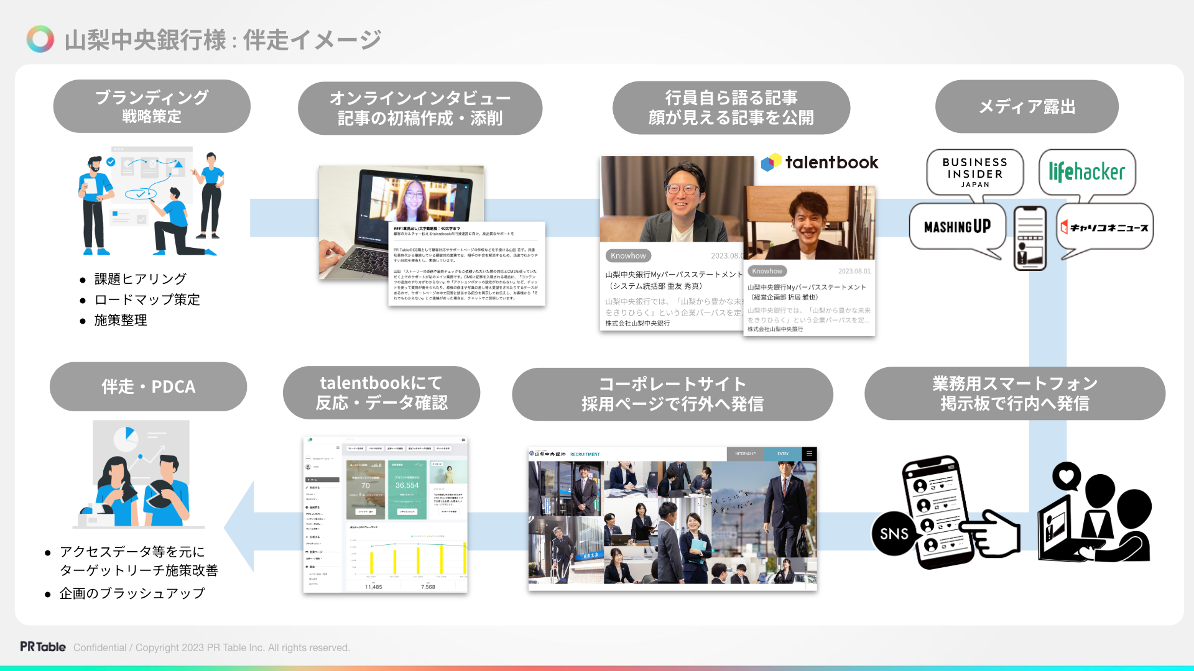
Task: Click the talentbook logo
Action: [x=820, y=163]
